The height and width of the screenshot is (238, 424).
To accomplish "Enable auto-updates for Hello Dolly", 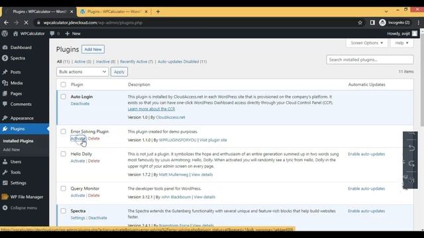I will tap(366, 154).
